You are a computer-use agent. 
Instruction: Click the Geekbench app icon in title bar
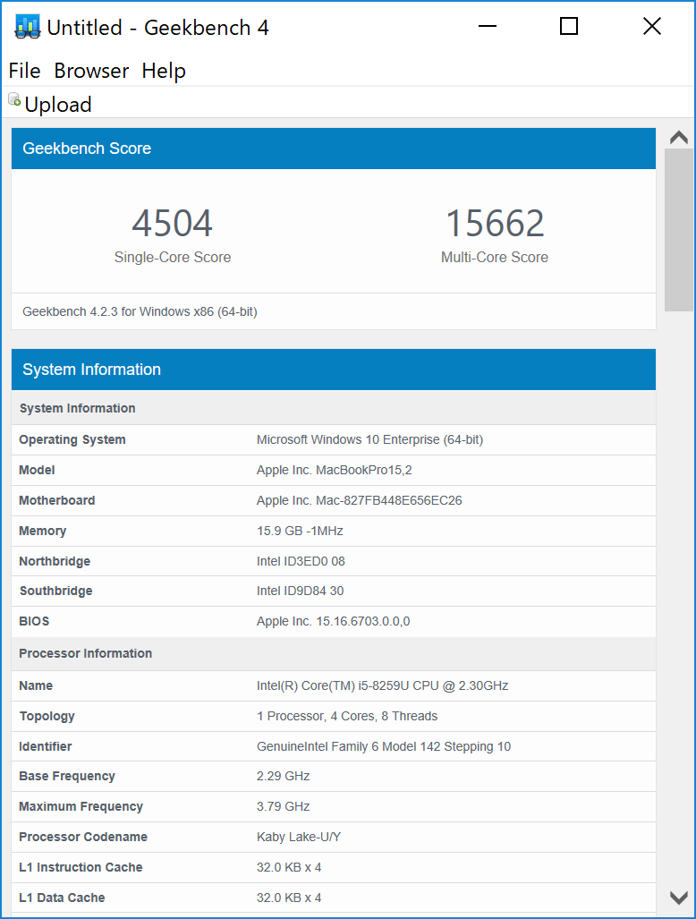pos(27,27)
